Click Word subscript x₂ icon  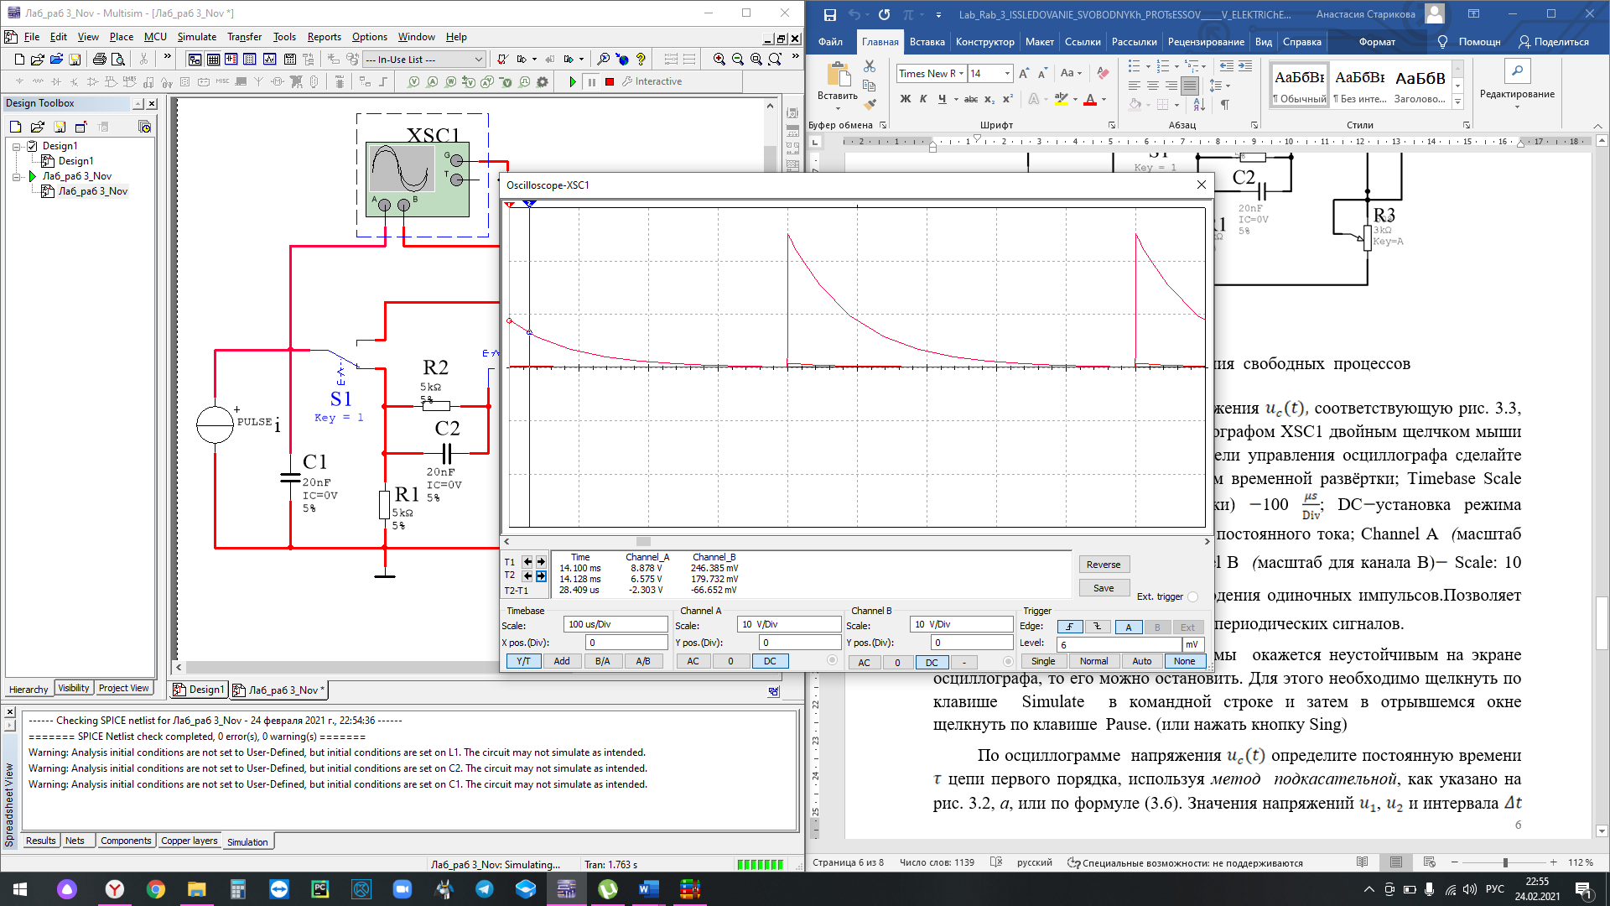989,99
